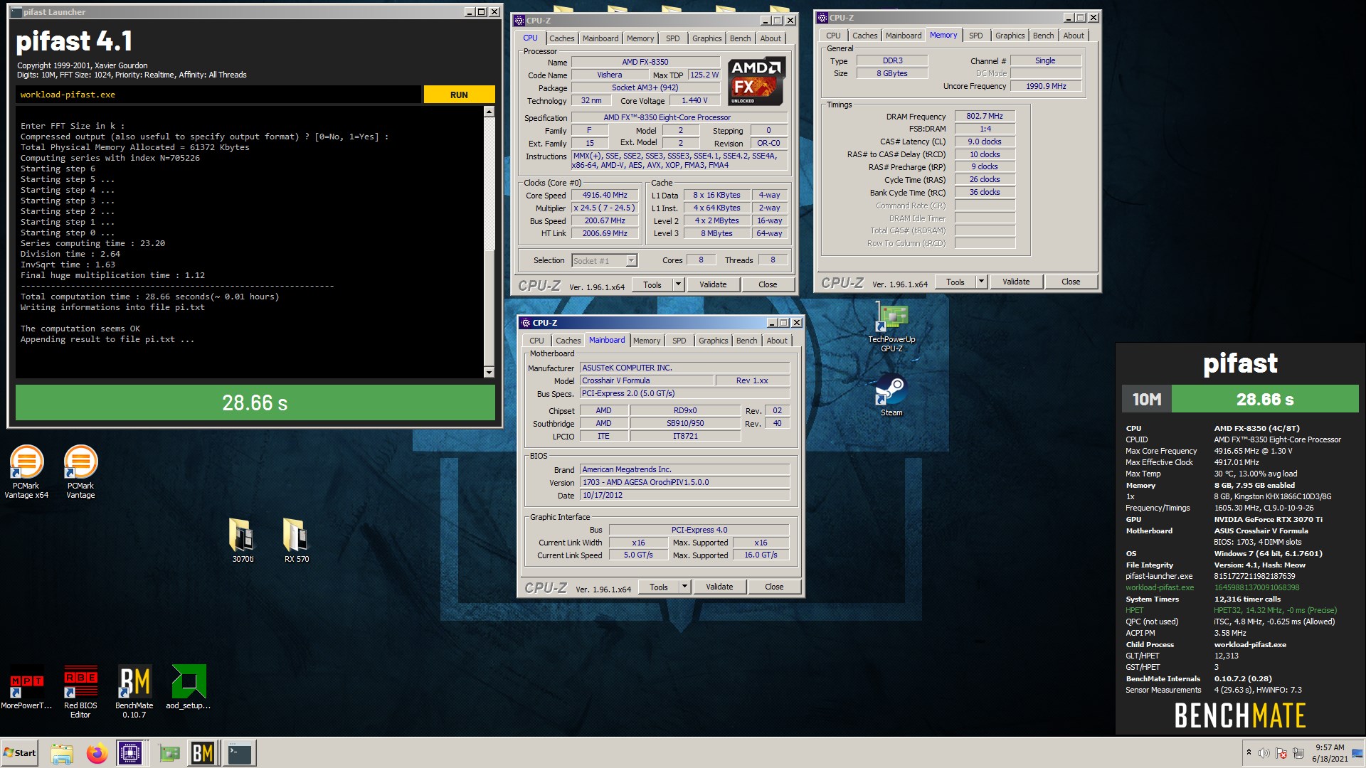Open Graphics tab in CPU-Z CPU window
Image resolution: width=1366 pixels, height=768 pixels.
pos(706,38)
